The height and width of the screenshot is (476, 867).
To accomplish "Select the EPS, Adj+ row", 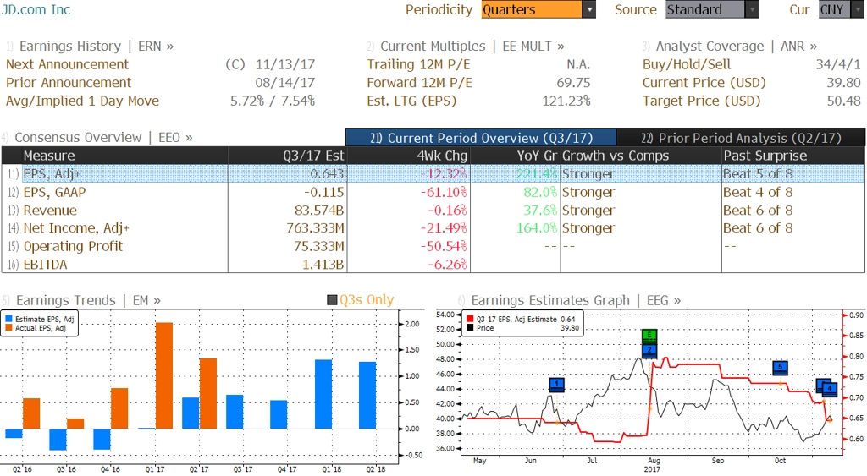I will [433, 174].
